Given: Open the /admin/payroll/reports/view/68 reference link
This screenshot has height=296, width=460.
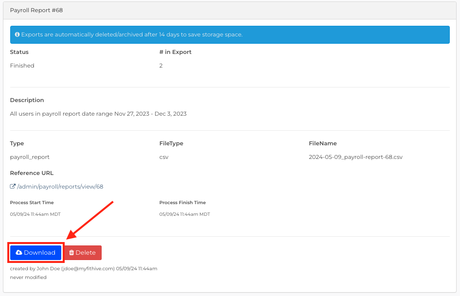Looking at the screenshot, I should tap(60, 187).
